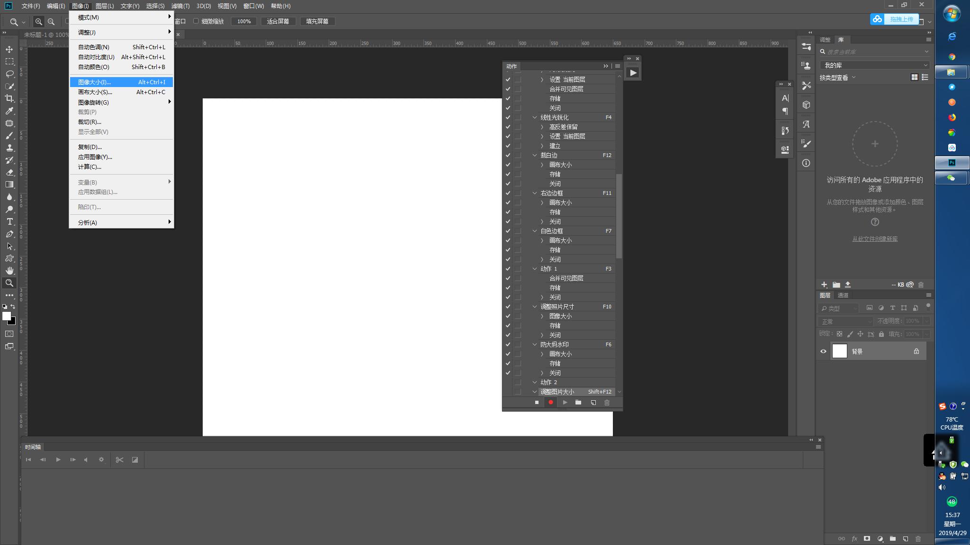Select the Horizontal Type tool
The width and height of the screenshot is (970, 545).
point(9,221)
